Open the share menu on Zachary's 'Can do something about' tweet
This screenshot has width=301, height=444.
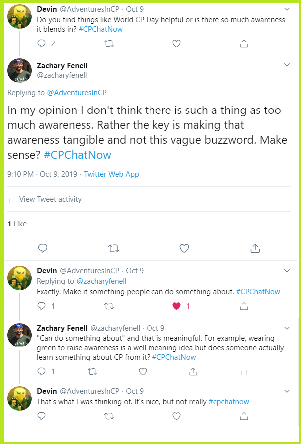(193, 371)
